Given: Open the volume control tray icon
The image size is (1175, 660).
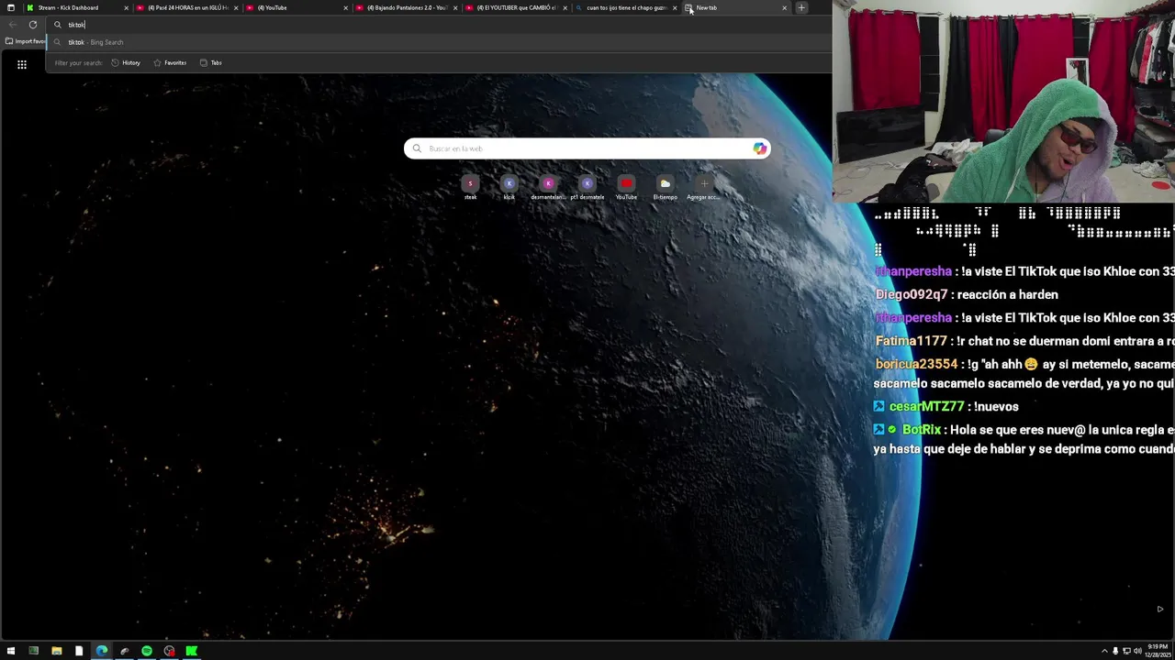Looking at the screenshot, I should [1137, 651].
